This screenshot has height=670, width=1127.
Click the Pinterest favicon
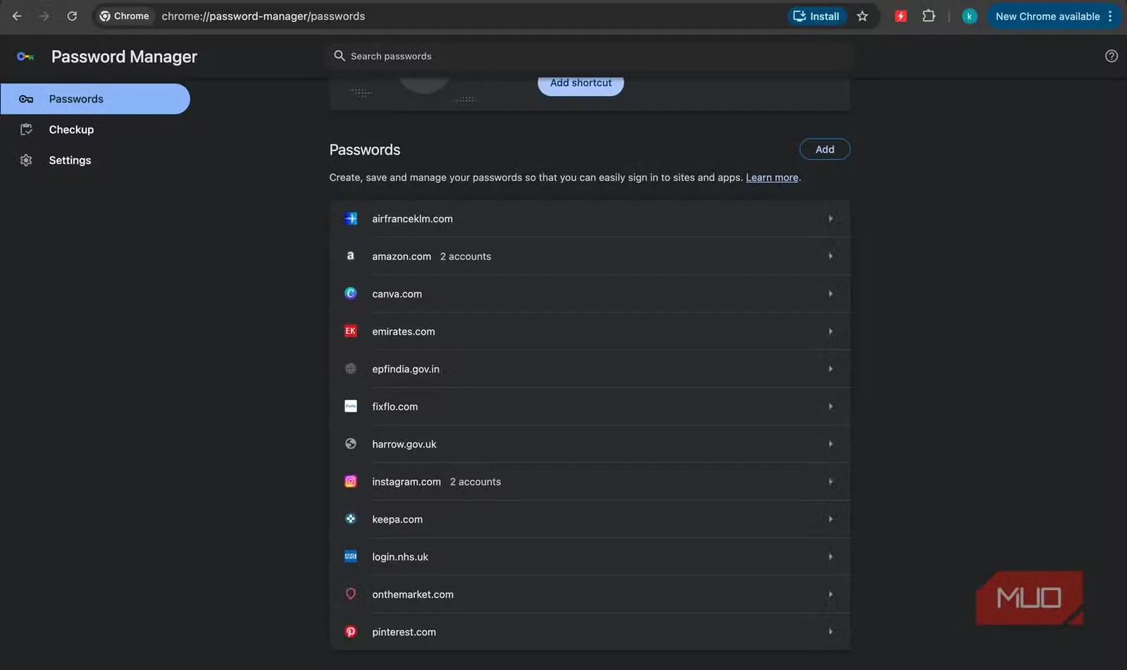coord(351,631)
